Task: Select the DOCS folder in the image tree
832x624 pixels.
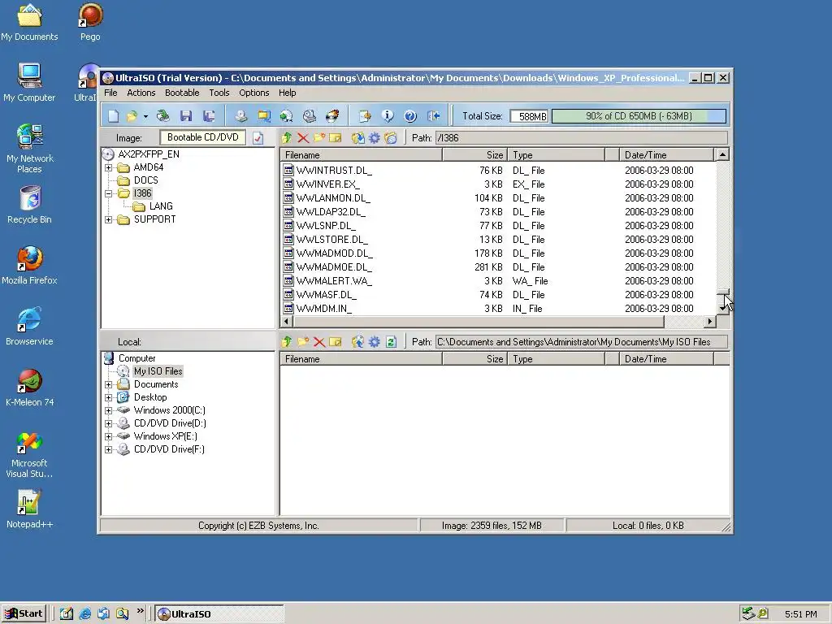Action: pyautogui.click(x=146, y=180)
